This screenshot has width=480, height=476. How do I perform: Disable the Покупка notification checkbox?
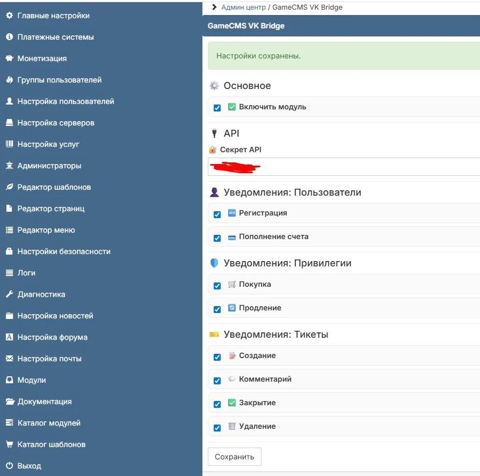(217, 286)
